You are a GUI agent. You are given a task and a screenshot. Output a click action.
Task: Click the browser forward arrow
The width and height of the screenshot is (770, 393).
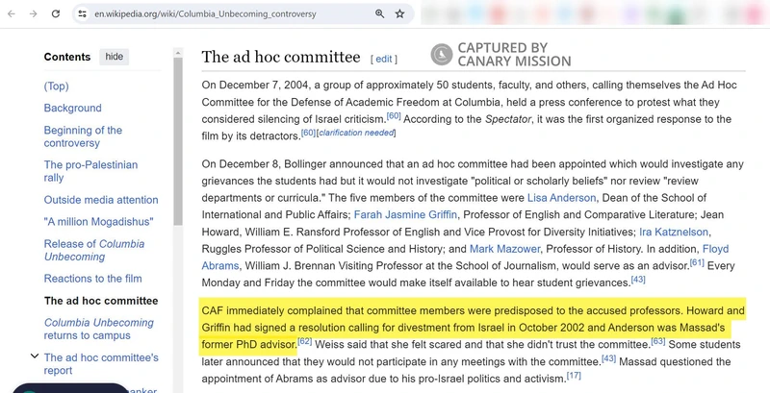pyautogui.click(x=34, y=14)
